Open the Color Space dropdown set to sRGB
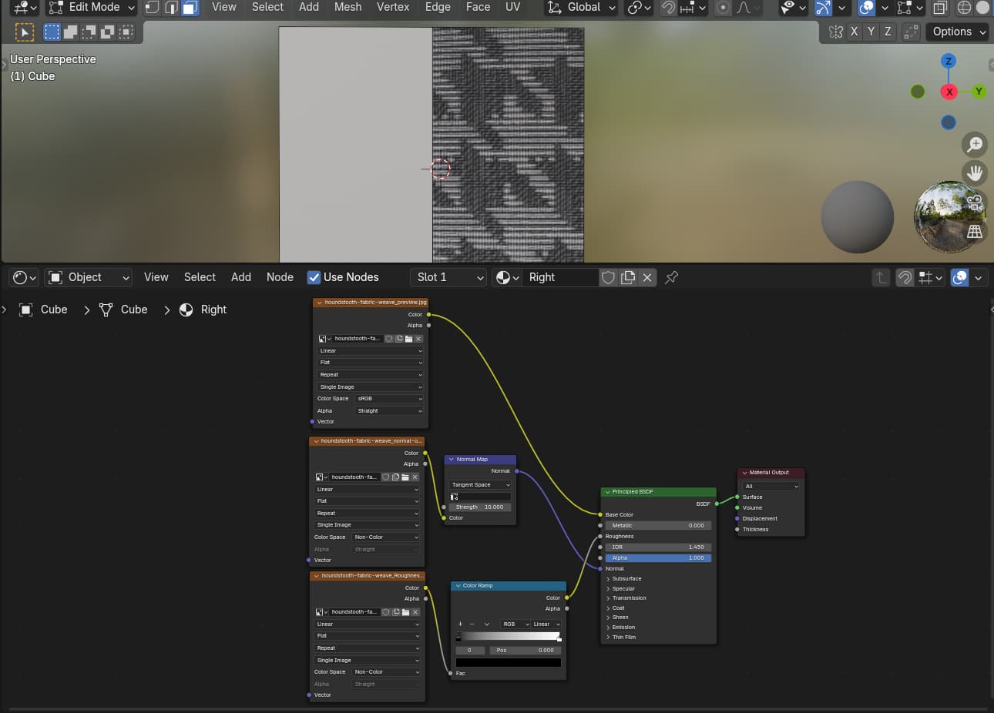994x713 pixels. click(x=389, y=398)
